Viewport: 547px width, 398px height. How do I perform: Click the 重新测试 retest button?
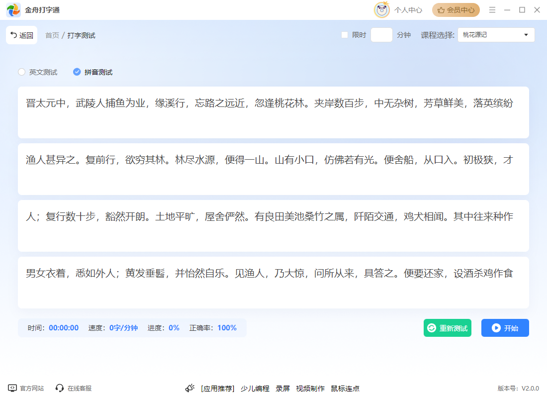[448, 328]
